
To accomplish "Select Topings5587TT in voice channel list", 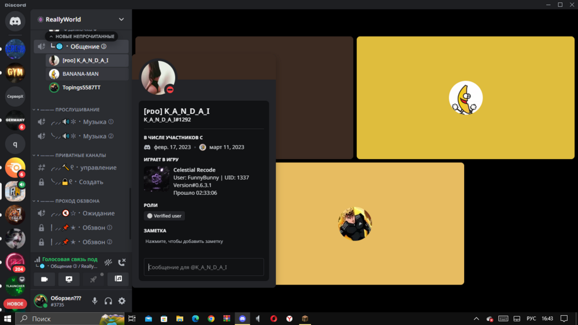I will coord(87,87).
